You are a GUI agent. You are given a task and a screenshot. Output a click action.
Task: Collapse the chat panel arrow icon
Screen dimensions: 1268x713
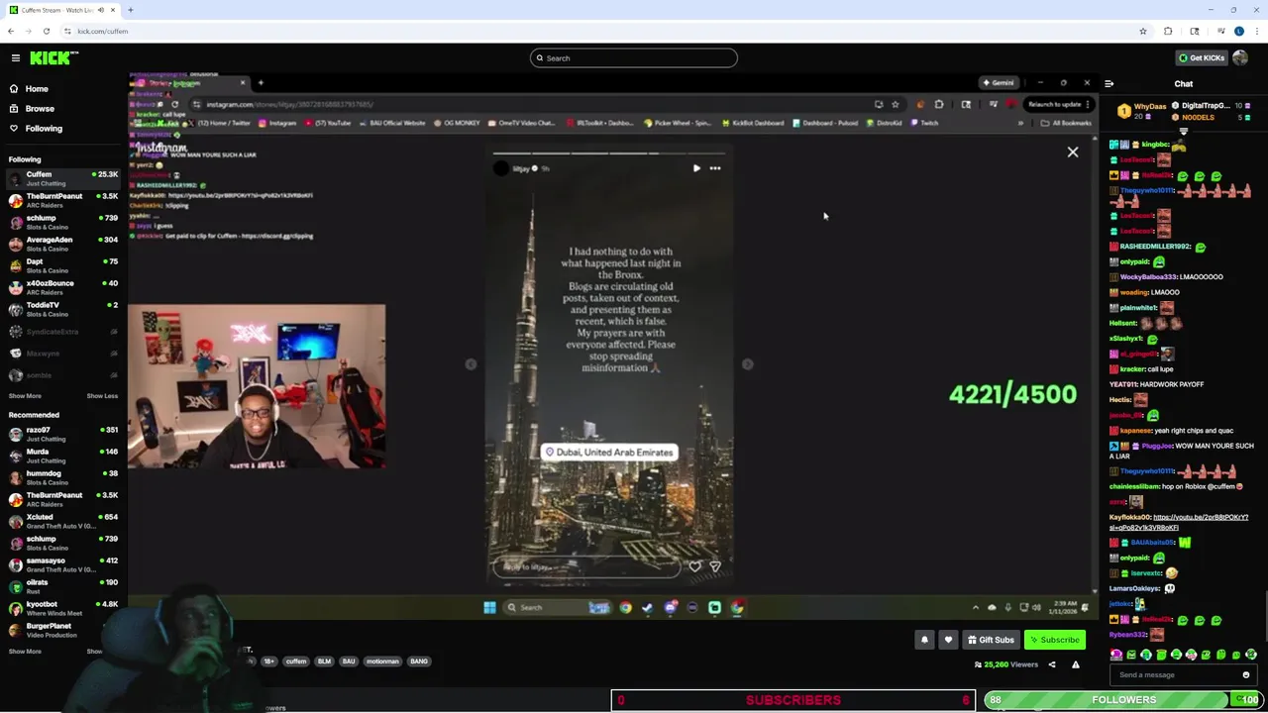tap(1109, 84)
